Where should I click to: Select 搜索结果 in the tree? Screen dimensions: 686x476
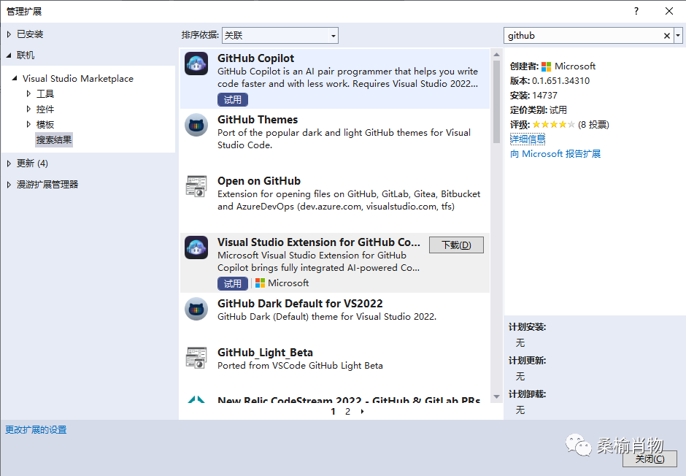click(54, 140)
